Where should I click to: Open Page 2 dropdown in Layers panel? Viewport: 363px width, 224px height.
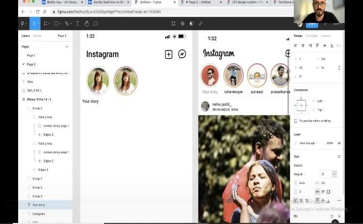63,36
